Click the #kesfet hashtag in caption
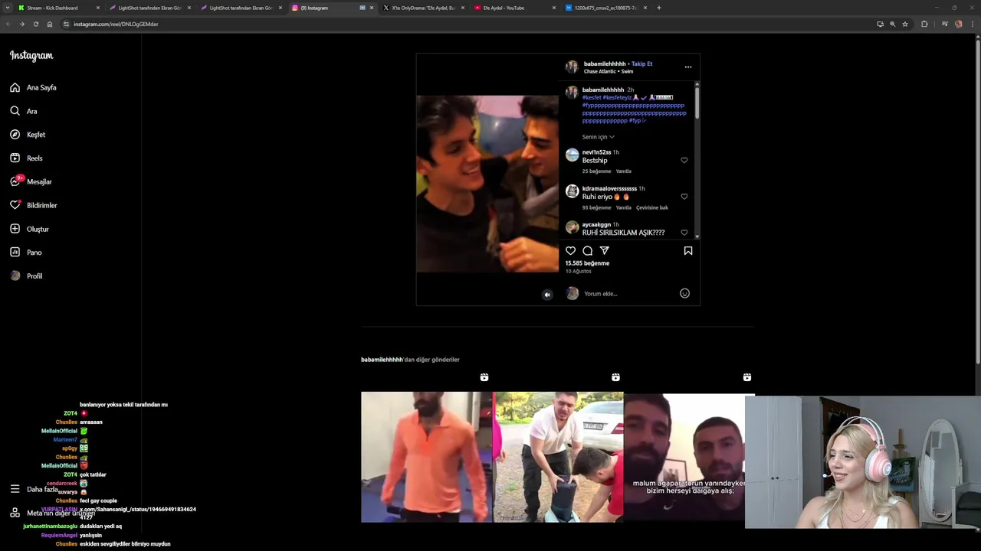The image size is (981, 551). point(592,98)
